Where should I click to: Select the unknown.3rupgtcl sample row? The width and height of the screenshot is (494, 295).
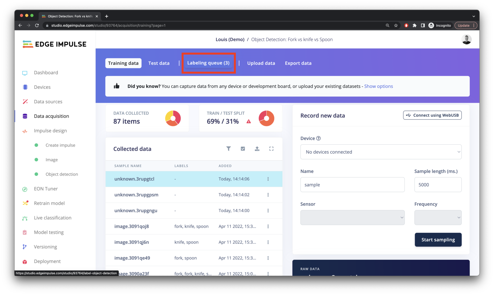coord(194,179)
